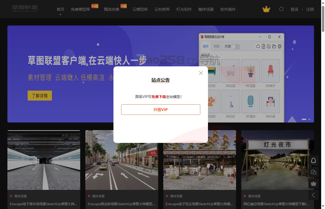
Task: Click 整体场景 tag under parking card
Action: click(20, 196)
